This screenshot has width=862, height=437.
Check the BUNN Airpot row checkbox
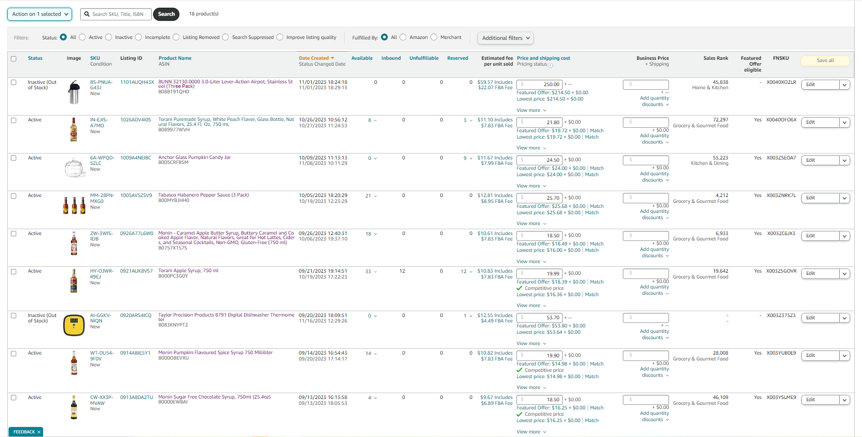click(x=14, y=82)
